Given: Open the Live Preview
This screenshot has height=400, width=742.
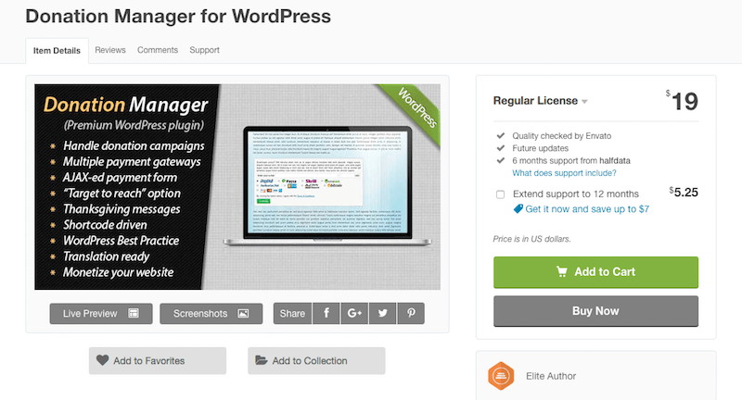Looking at the screenshot, I should coord(101,314).
